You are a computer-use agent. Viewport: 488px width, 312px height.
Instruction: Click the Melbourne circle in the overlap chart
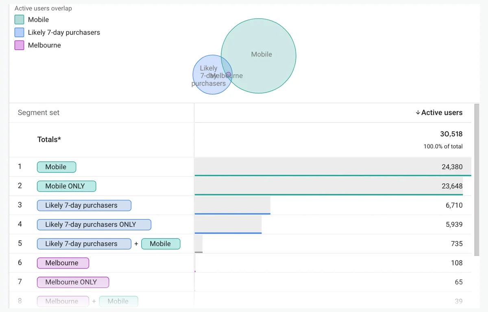pos(228,74)
